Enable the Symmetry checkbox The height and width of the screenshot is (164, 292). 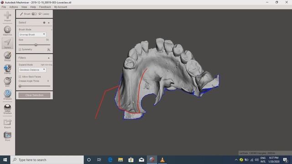[x=20, y=49]
